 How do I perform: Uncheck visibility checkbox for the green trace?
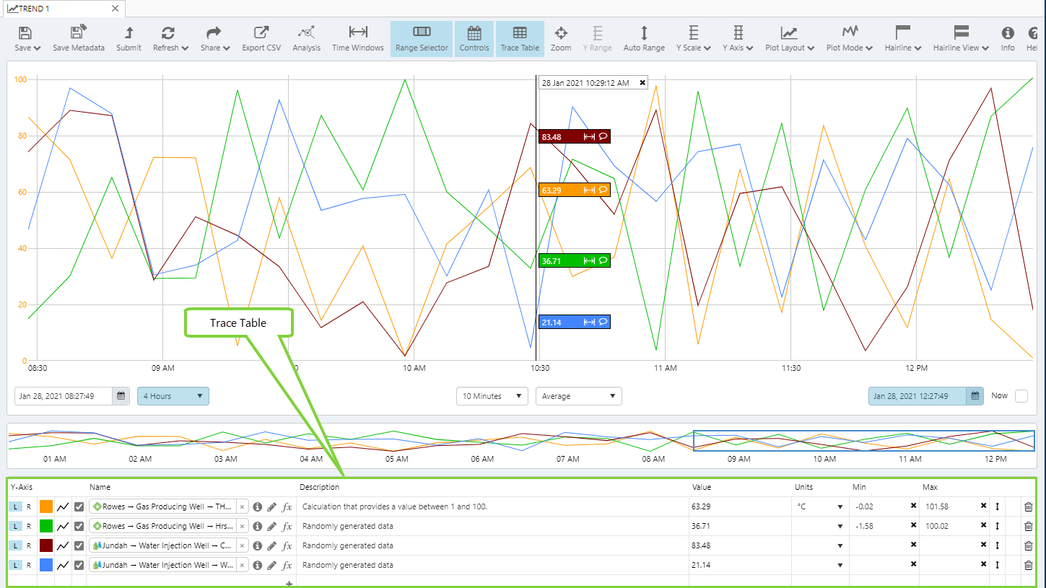click(79, 526)
